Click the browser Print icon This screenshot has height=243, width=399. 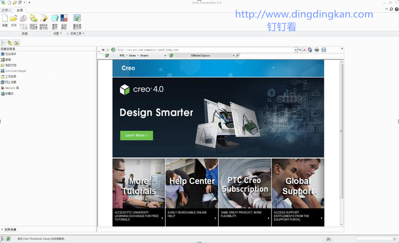coord(317,50)
